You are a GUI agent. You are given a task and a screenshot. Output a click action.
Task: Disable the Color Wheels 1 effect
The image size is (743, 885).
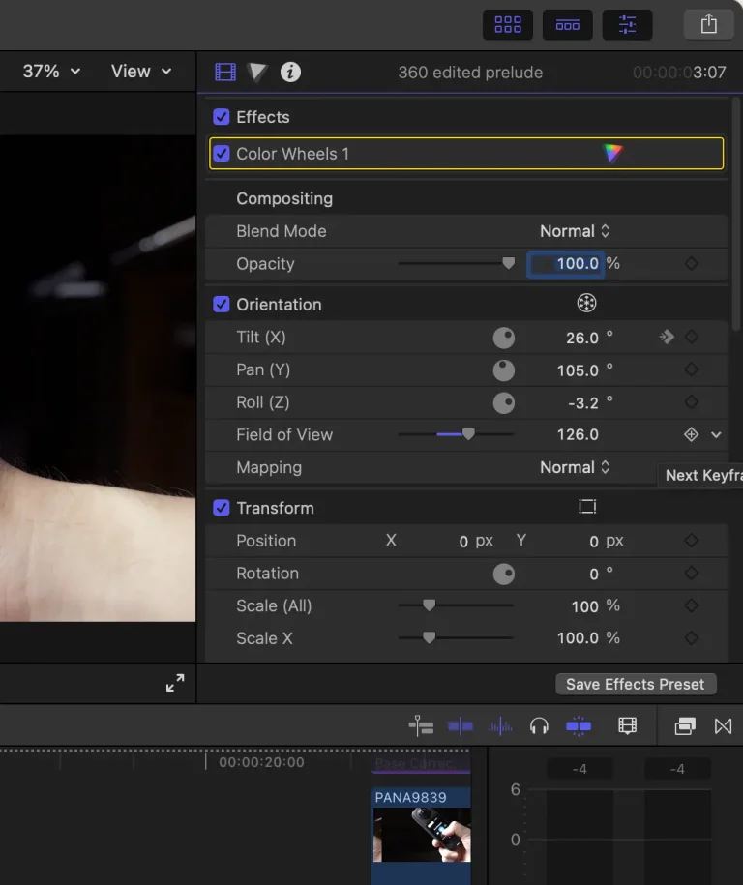pyautogui.click(x=223, y=154)
